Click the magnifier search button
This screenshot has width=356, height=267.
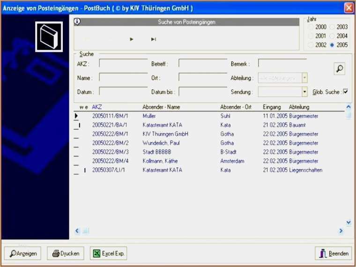(340, 68)
